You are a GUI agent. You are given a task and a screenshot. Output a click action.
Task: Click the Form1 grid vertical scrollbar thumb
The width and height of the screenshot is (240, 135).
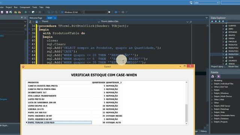(x=186, y=113)
